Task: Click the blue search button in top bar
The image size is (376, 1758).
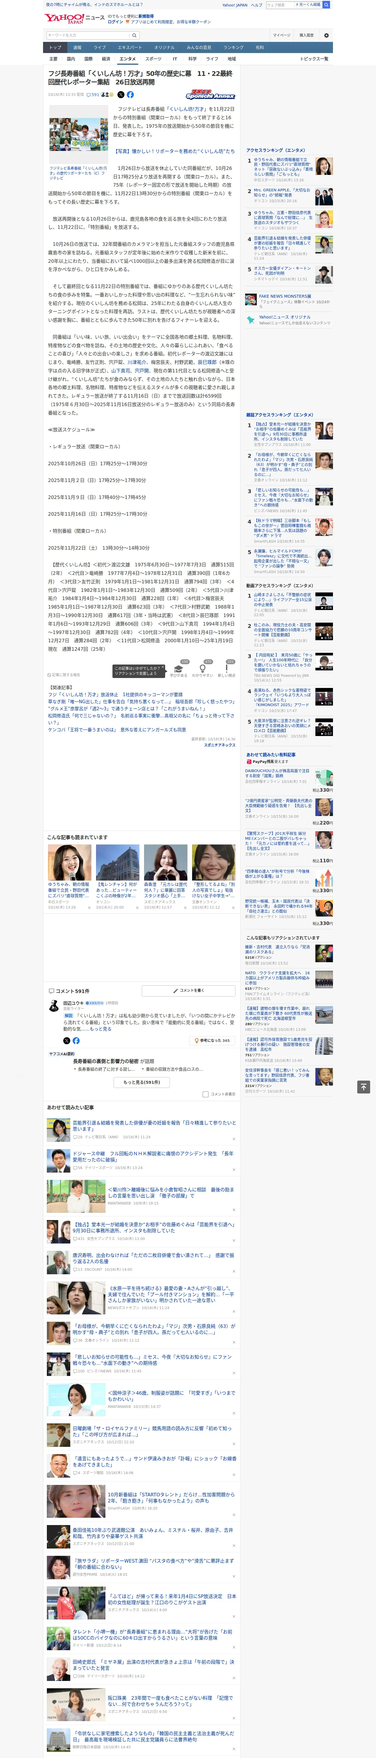Action: (326, 5)
